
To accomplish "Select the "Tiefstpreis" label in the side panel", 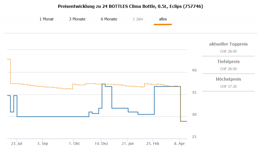I will tap(228, 62).
